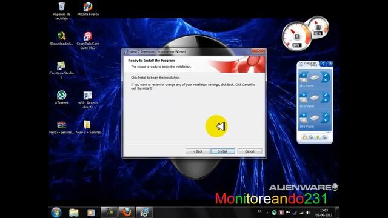
Task: Select the CrazyTalk Cam Suite PRO icon
Action: pos(88,41)
